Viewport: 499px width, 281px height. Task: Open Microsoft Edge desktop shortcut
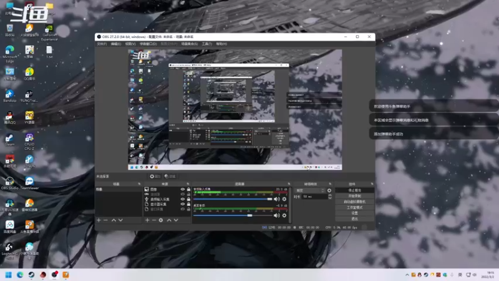9,54
